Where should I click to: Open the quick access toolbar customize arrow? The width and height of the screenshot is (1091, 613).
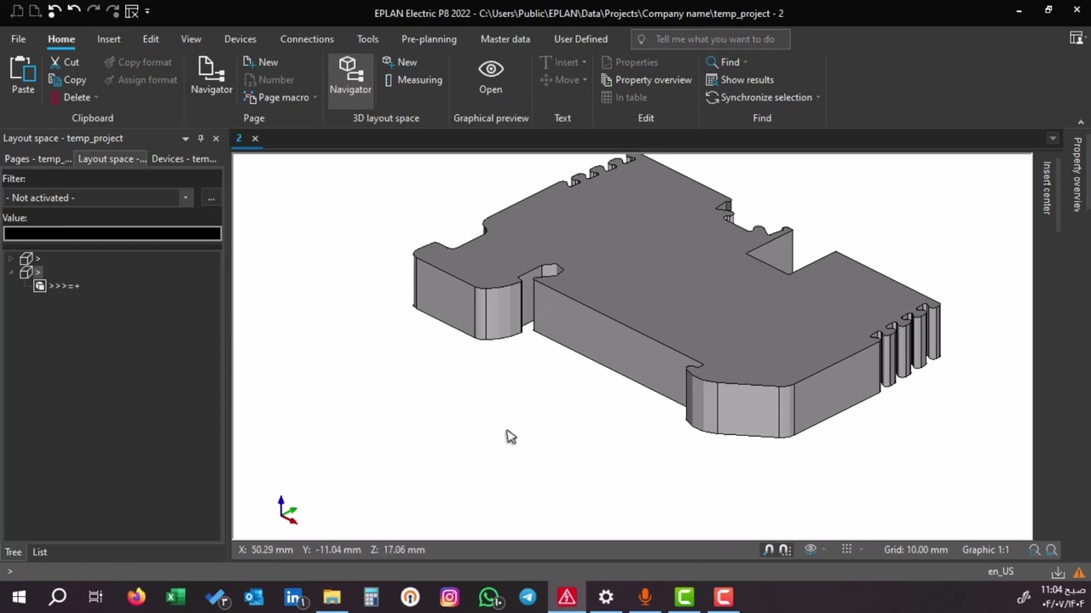147,12
